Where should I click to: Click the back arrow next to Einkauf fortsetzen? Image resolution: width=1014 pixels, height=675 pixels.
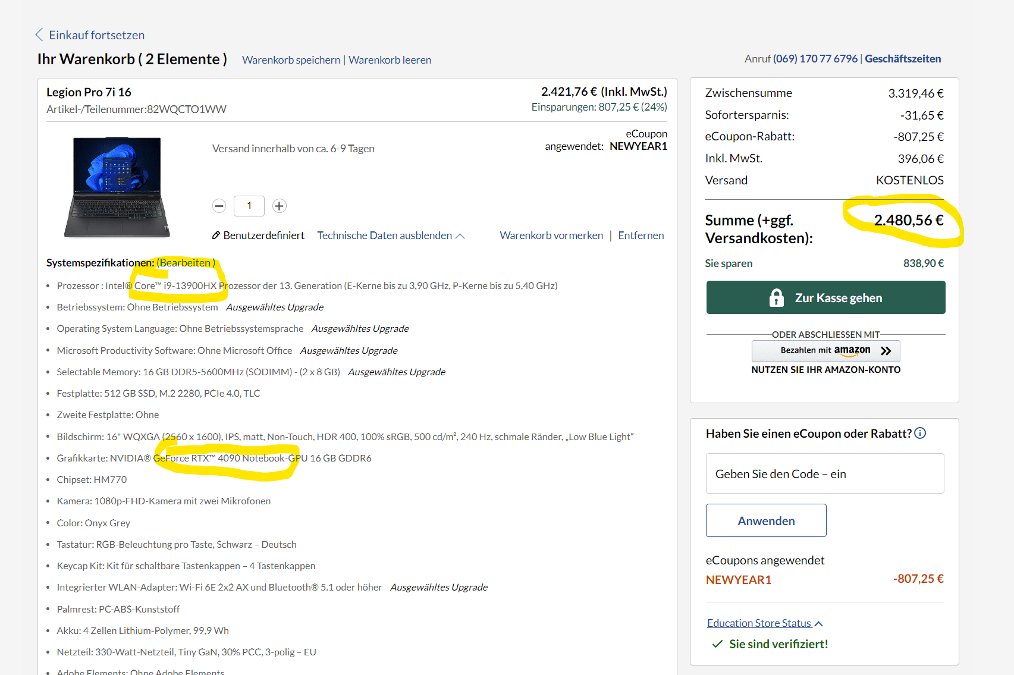[39, 34]
